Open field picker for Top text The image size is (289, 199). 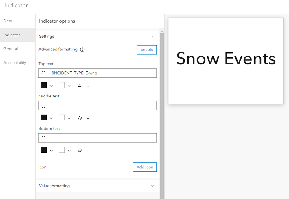(x=43, y=73)
